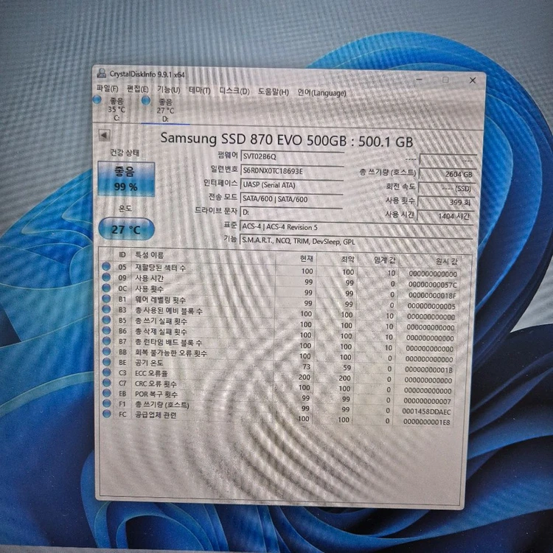Click the 현재 column header

tap(296, 259)
